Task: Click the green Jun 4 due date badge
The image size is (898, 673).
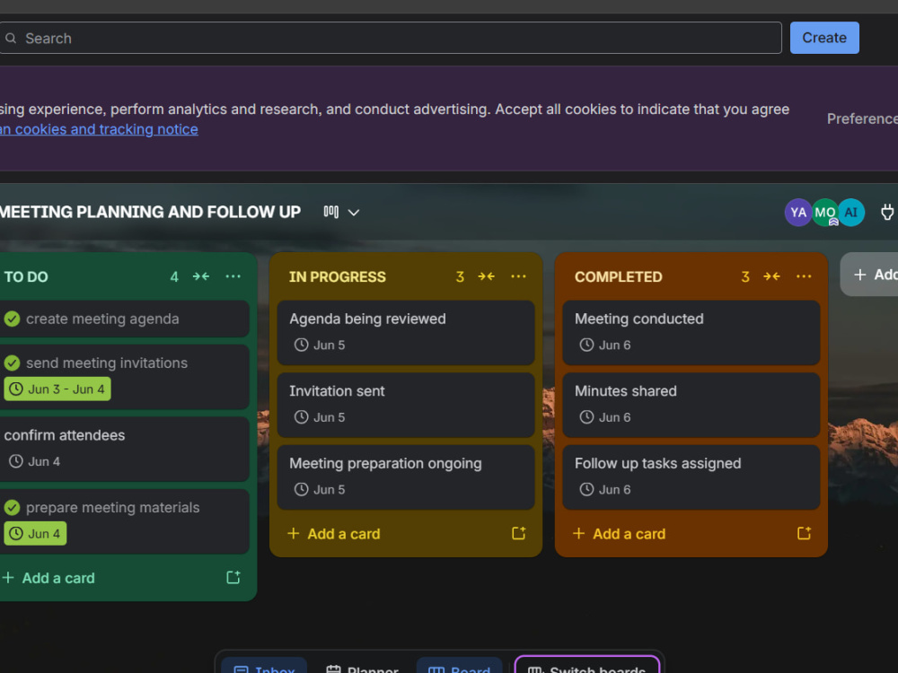Action: [35, 533]
